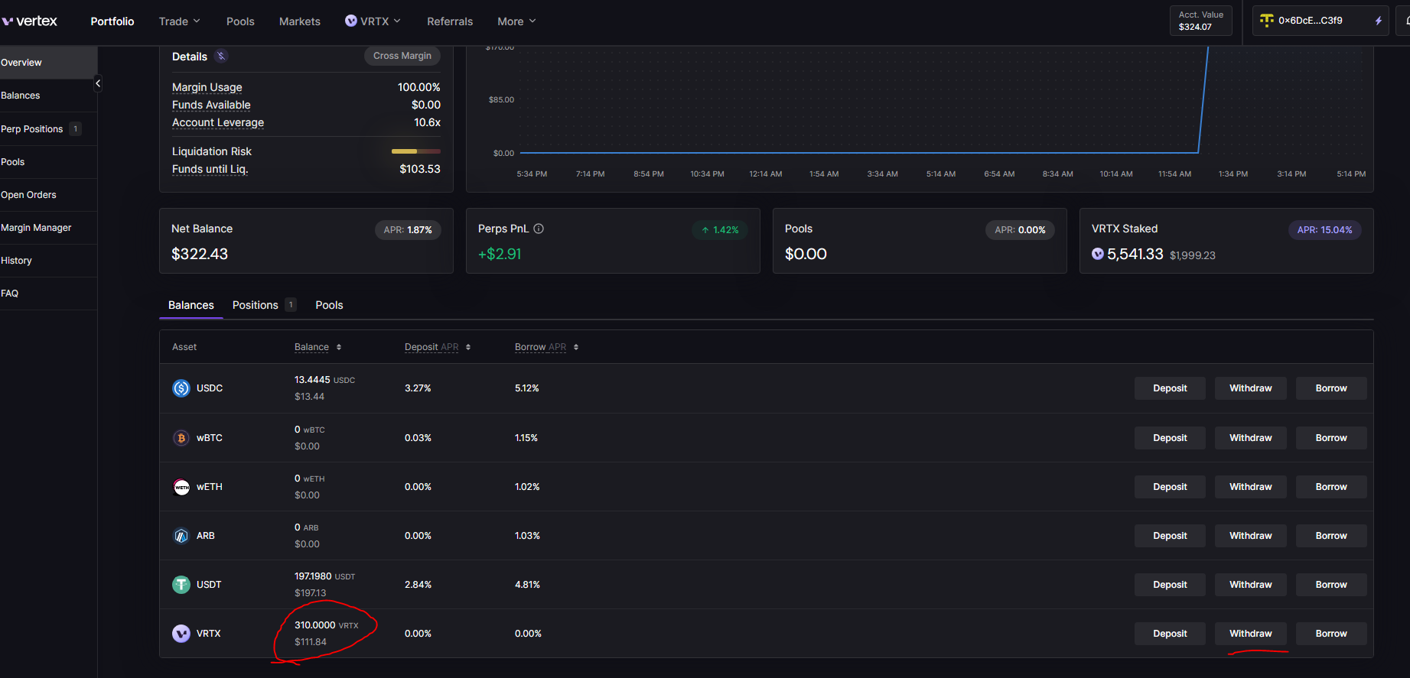Withdraw ARB
Image resolution: width=1410 pixels, height=678 pixels.
(1250, 536)
